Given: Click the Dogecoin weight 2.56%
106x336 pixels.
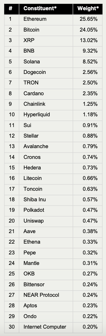Looking at the screenshot, I should point(90,72).
